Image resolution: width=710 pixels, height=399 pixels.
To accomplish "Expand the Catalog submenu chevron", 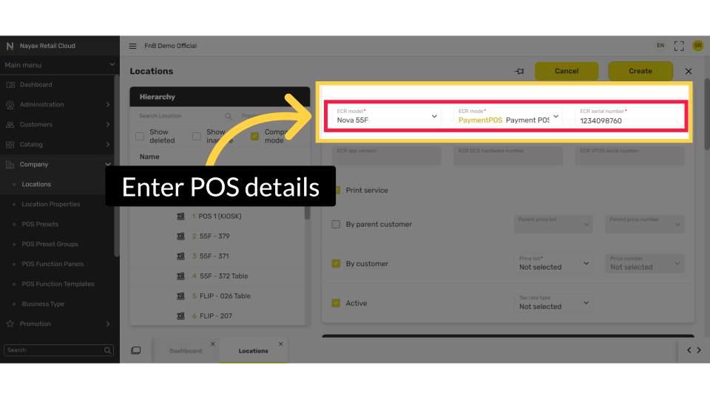I will coord(108,144).
